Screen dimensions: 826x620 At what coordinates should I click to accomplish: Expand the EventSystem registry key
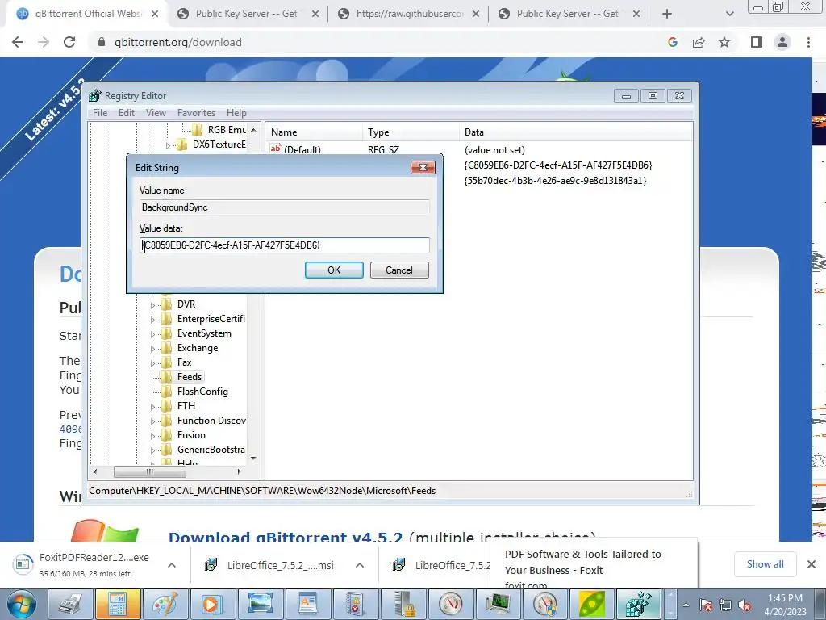(x=152, y=333)
